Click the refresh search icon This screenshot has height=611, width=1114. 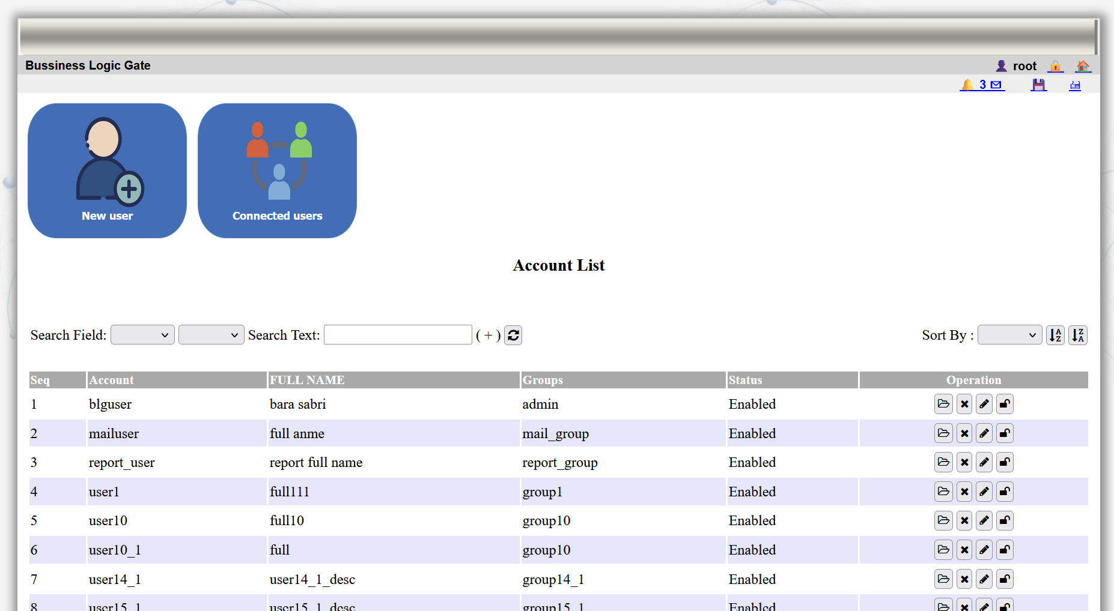click(513, 335)
